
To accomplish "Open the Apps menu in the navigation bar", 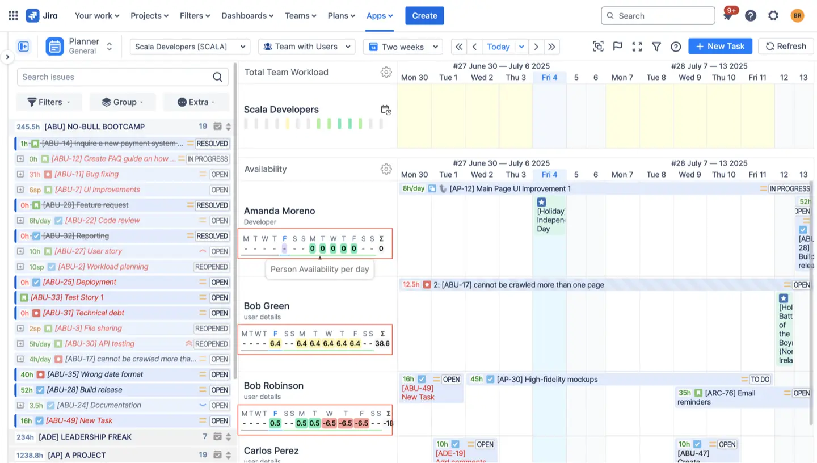I will click(x=379, y=15).
